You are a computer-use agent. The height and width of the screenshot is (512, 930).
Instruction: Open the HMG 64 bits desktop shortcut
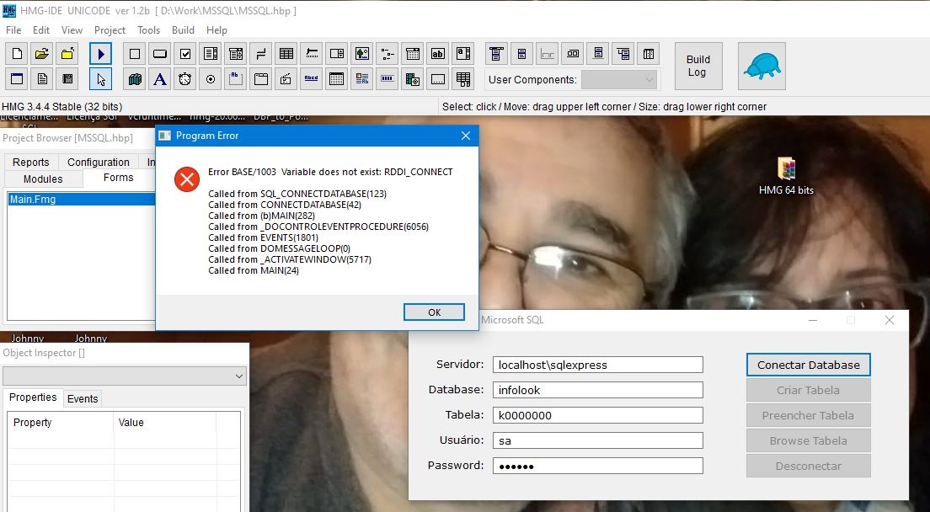click(786, 177)
